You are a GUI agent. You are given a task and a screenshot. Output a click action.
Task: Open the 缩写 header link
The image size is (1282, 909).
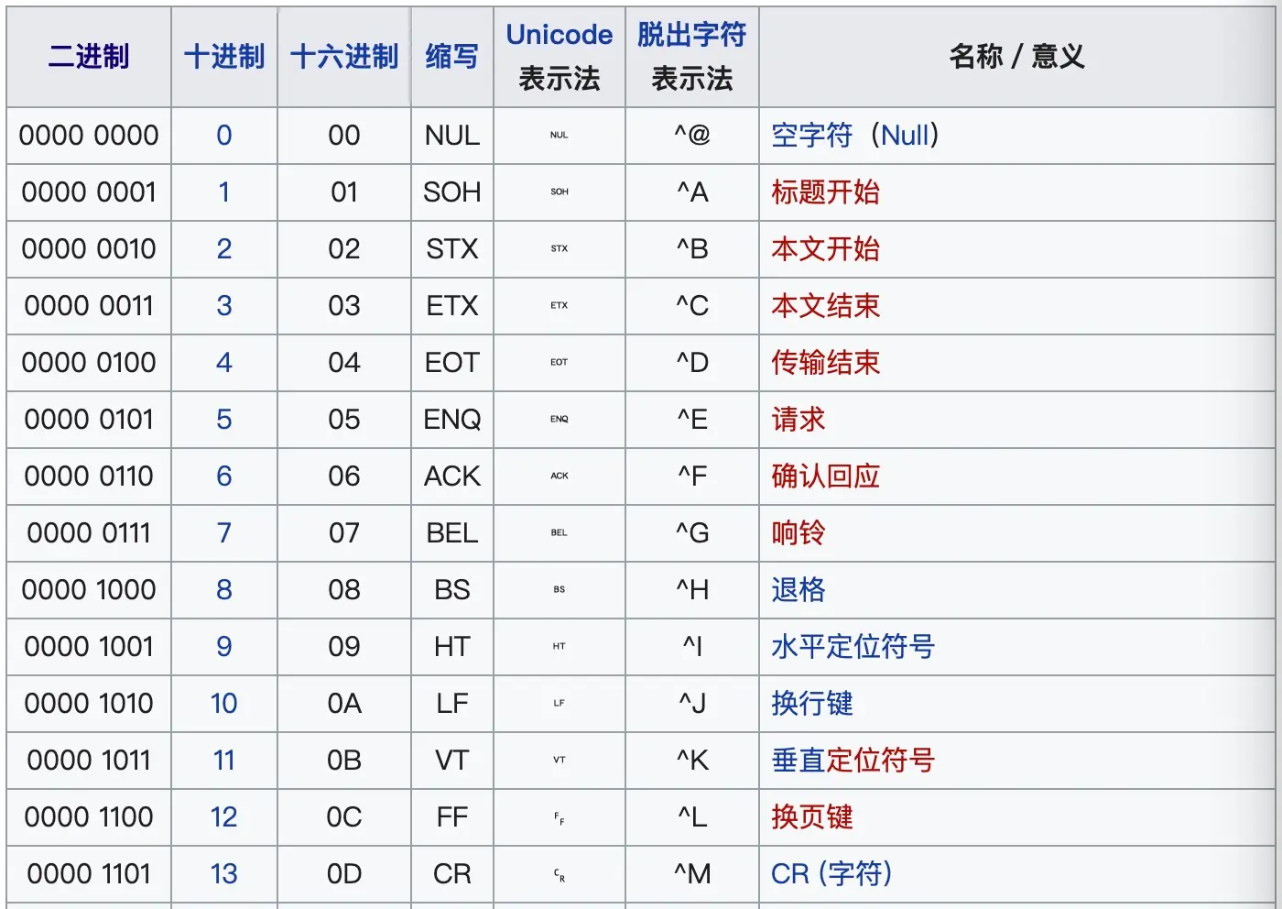(x=451, y=57)
